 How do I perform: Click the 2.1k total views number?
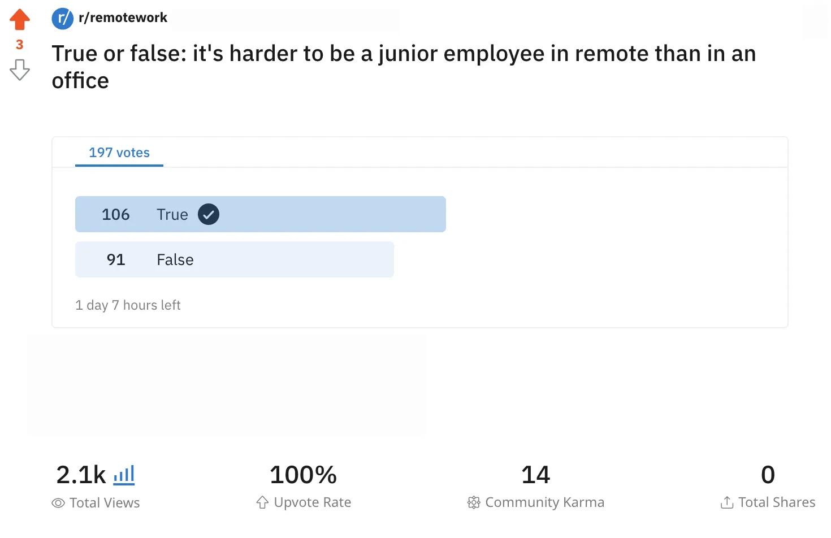point(81,475)
